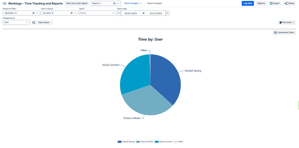Viewport: 299px width, 148px height.
Task: Open the Report 3 dropdown chevron
Action: pyautogui.click(x=118, y=3)
